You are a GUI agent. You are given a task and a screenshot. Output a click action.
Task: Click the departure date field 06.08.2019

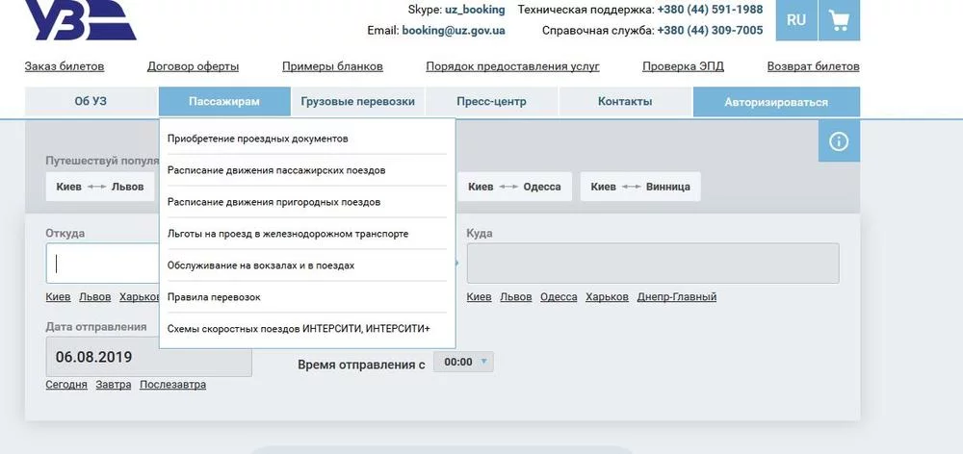pos(148,357)
